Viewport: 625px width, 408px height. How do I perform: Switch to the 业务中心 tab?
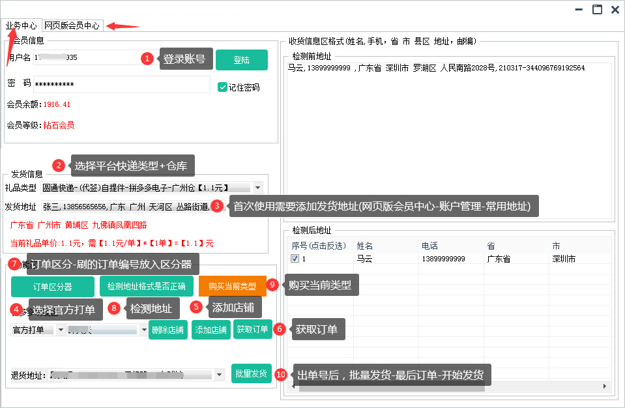click(x=21, y=25)
